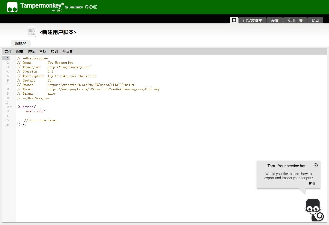Click the @icon favicons URL

[103, 89]
